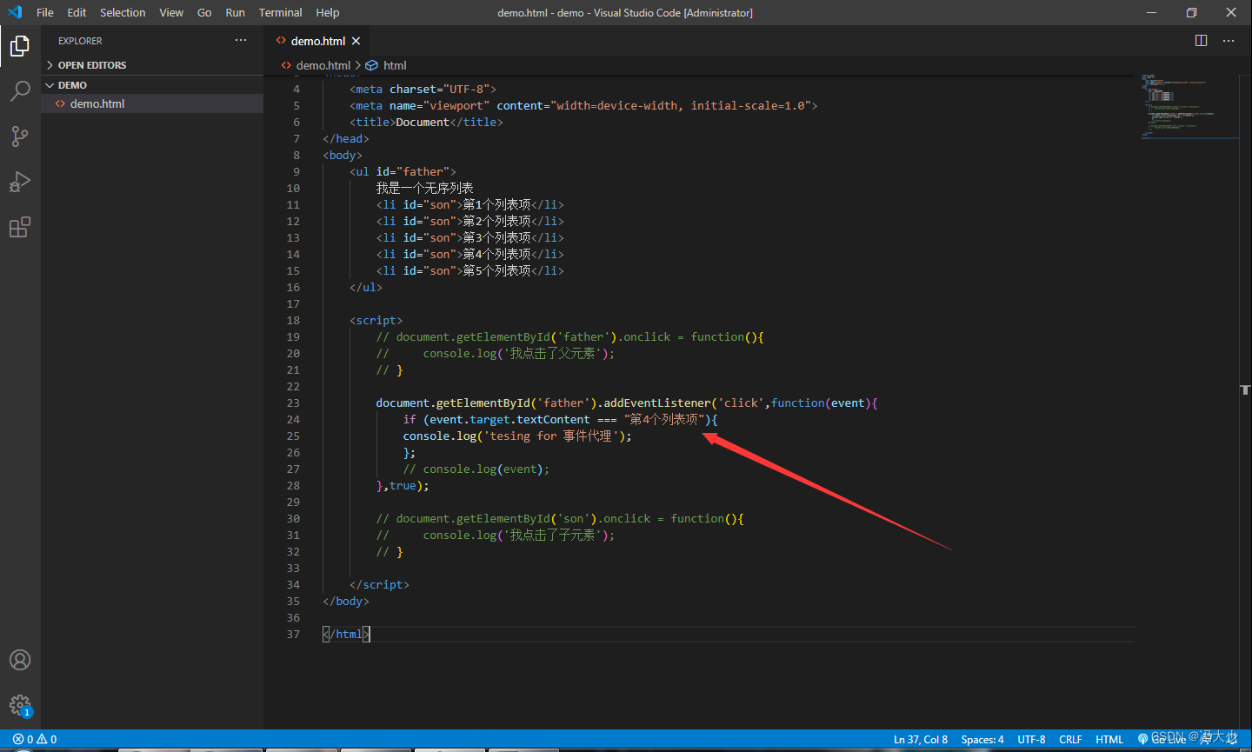This screenshot has height=752, width=1252.
Task: Click the <title>Document</title> line
Action: pyautogui.click(x=426, y=122)
